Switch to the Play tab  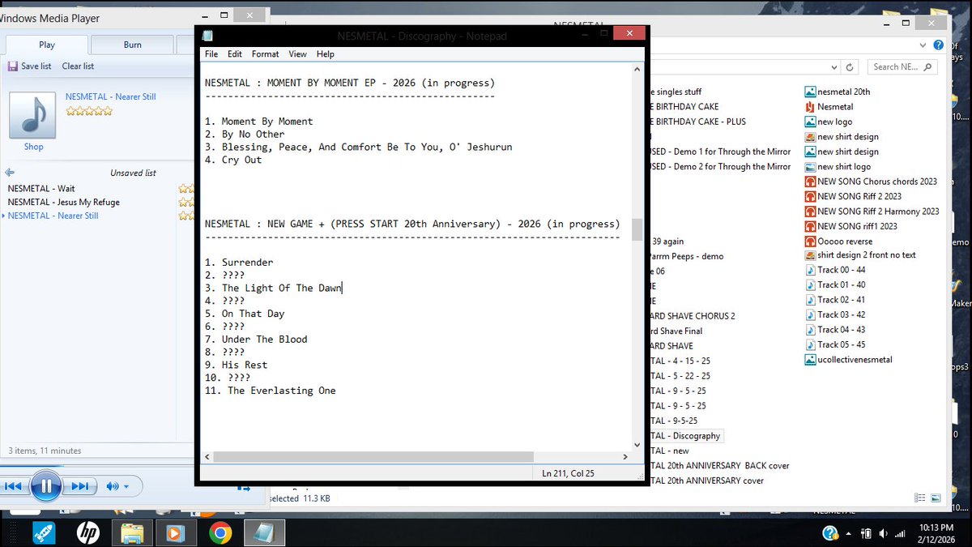click(47, 45)
